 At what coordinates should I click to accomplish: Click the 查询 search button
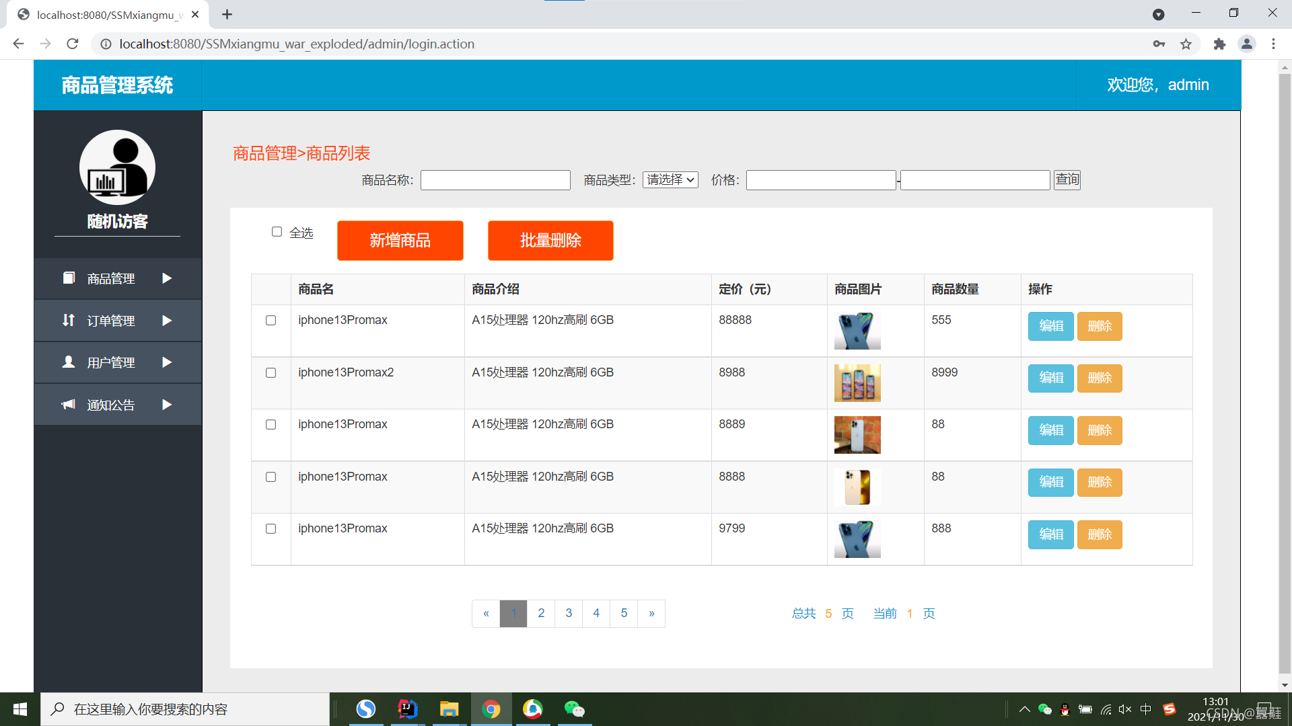click(x=1067, y=179)
